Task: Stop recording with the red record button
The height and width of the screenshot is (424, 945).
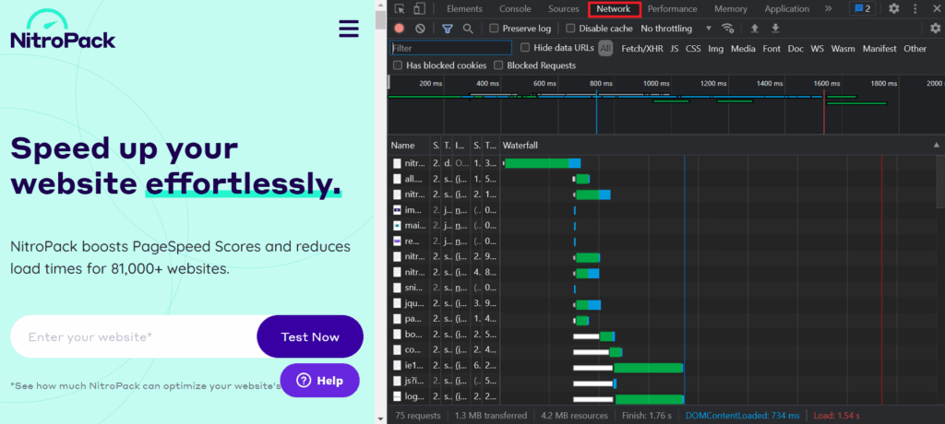Action: click(399, 29)
